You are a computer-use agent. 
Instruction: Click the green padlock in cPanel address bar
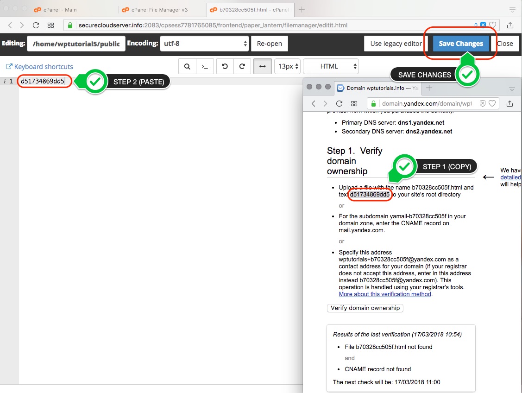(70, 25)
